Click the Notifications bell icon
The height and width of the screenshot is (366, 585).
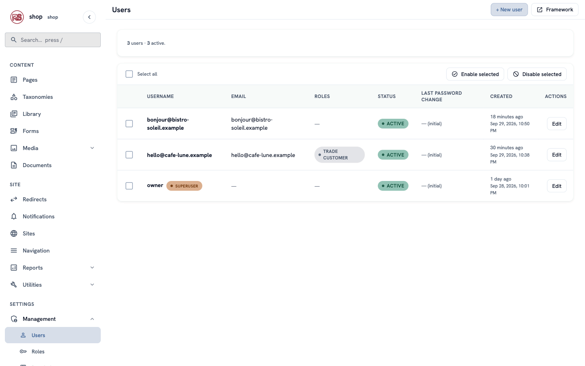coord(14,216)
